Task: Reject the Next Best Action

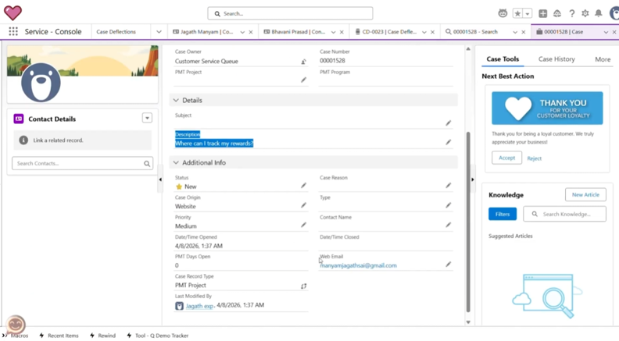Action: (x=534, y=158)
